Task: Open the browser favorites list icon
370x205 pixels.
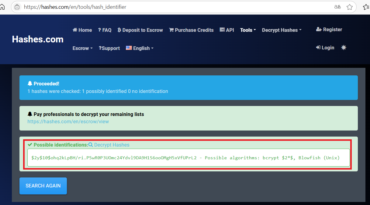Action: [366, 7]
